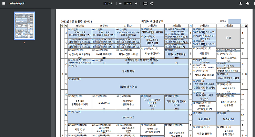
Task: Click '미스터리 팩트체크 시즌2' 4시 cell on 25일(월)
Action: click(x=80, y=33)
